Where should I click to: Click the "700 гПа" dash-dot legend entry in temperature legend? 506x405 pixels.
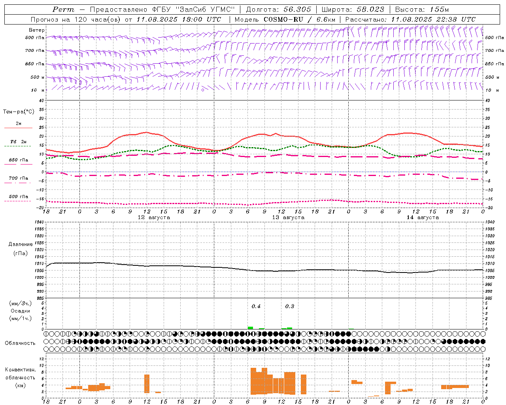click(19, 178)
